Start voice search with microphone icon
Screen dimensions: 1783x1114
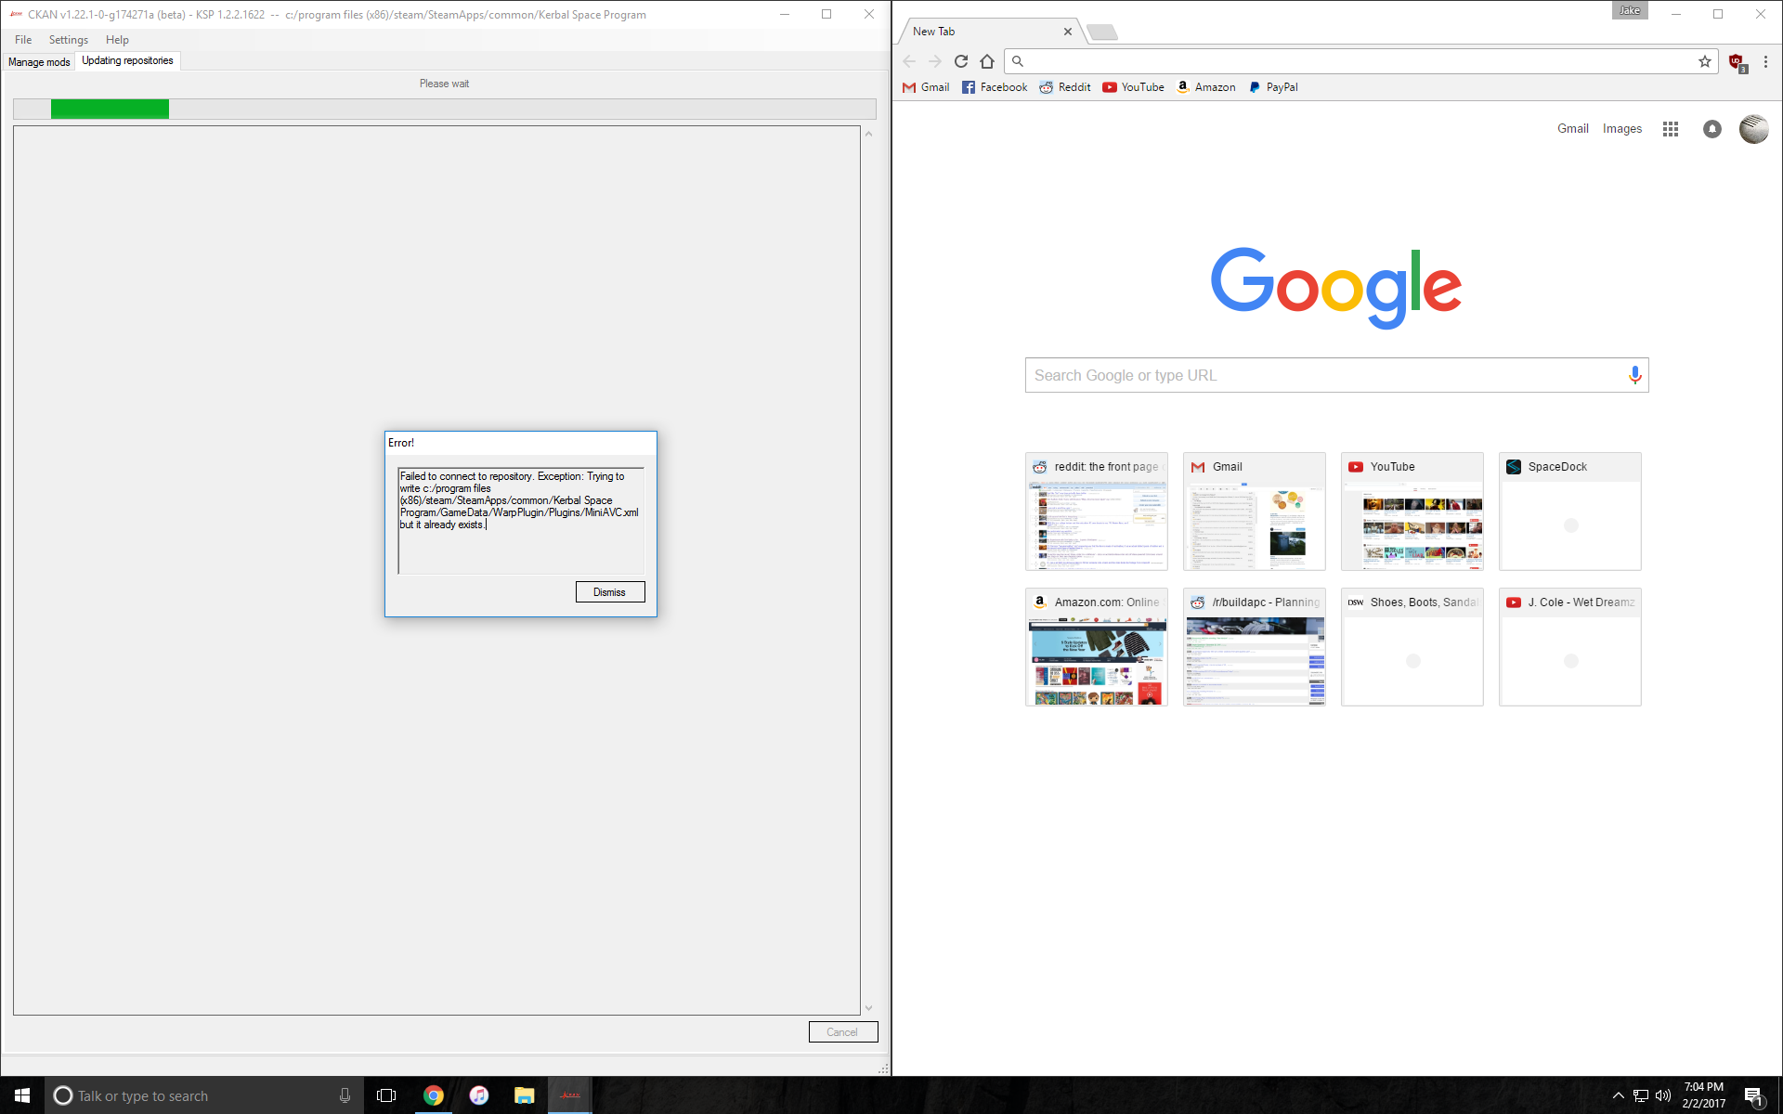point(1635,375)
